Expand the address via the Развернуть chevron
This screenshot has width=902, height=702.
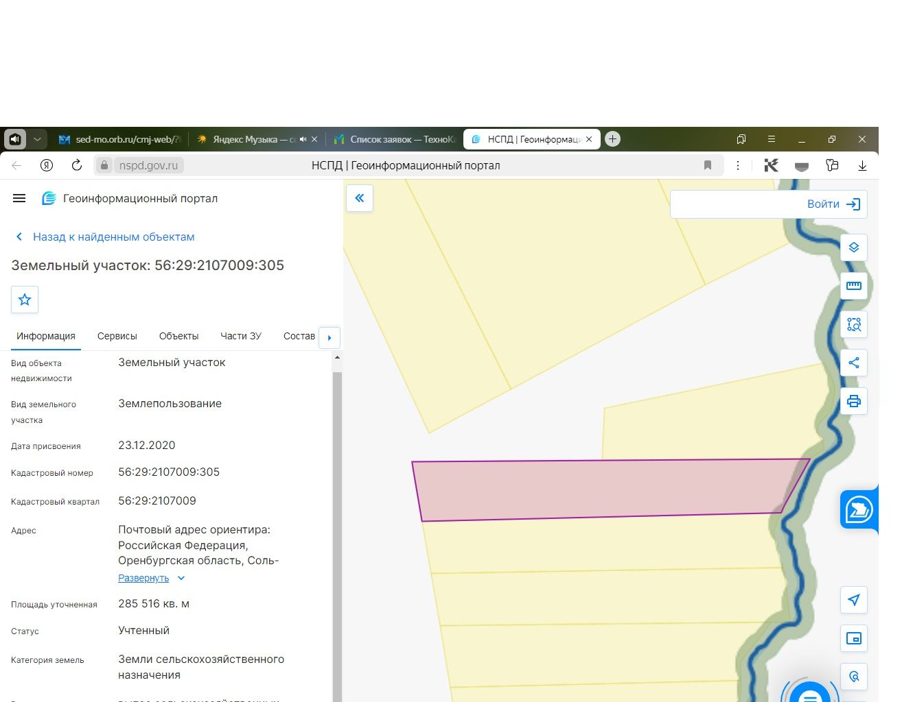(x=181, y=578)
